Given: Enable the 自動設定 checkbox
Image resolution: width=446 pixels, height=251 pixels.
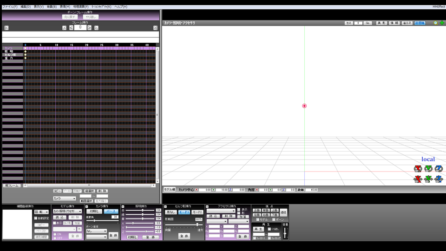Looking at the screenshot, I should click(36, 218).
